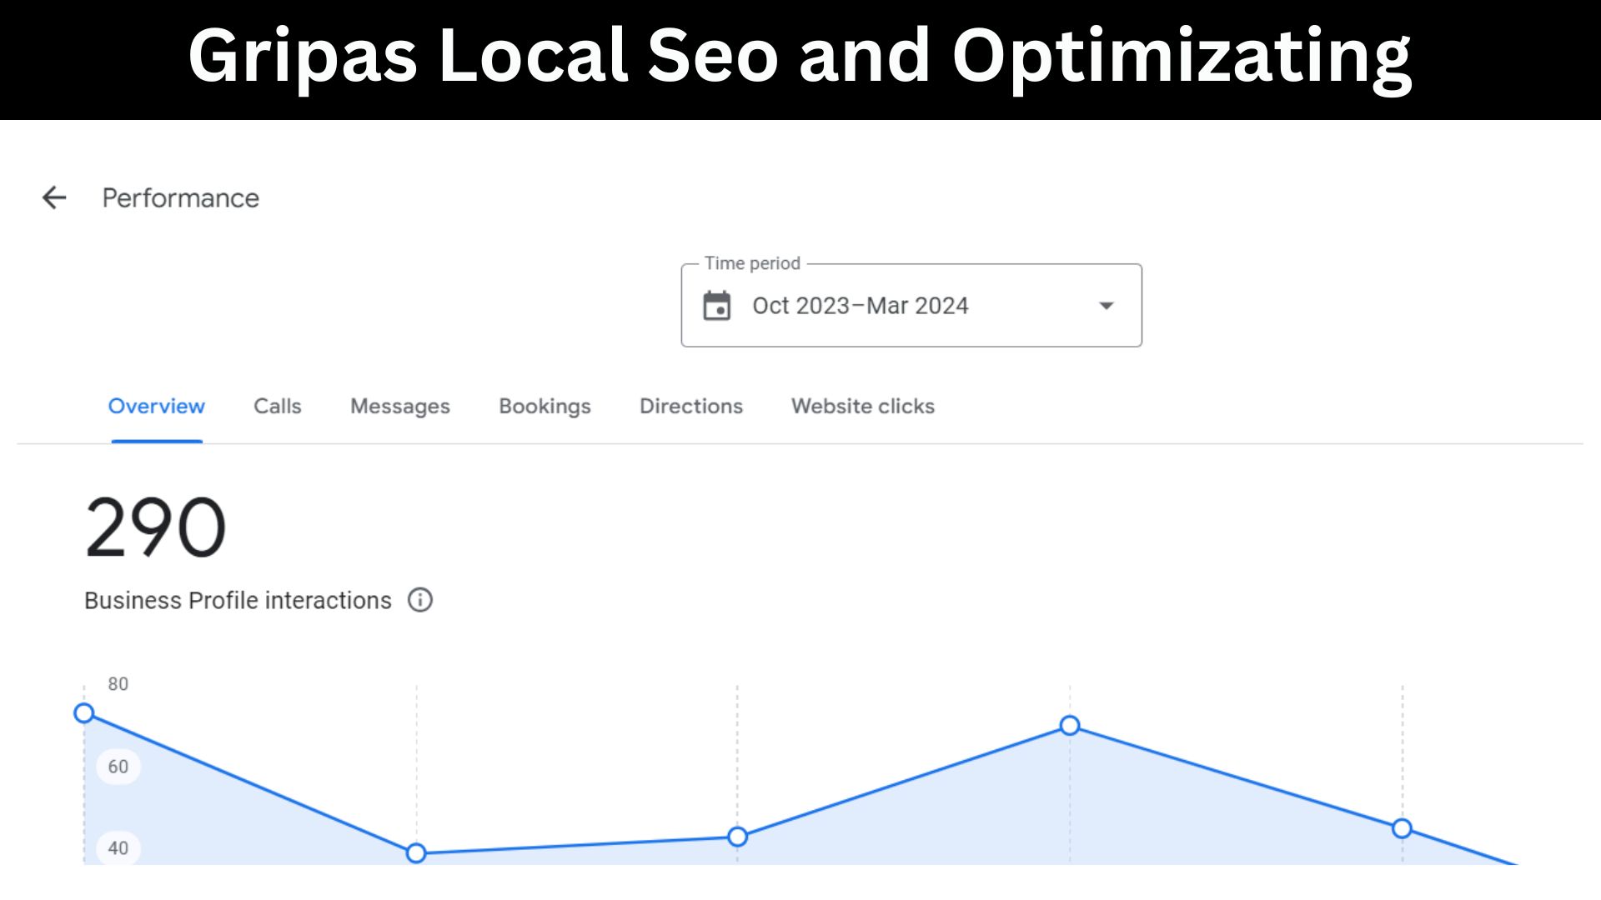The image size is (1601, 900).
Task: Open the Messages tab
Action: (400, 407)
